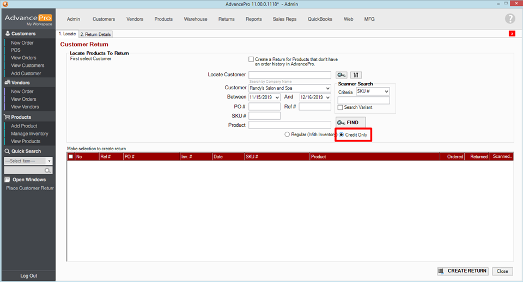Switch to the 2. Return Details tab

pos(95,34)
